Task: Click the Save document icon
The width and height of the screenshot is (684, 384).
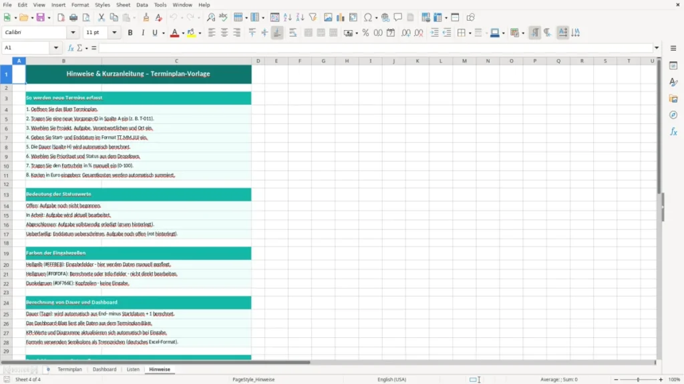Action: pos(40,17)
